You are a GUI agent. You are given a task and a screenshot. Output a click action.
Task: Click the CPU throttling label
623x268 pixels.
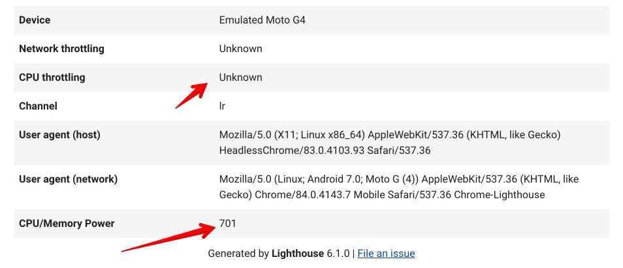click(52, 77)
